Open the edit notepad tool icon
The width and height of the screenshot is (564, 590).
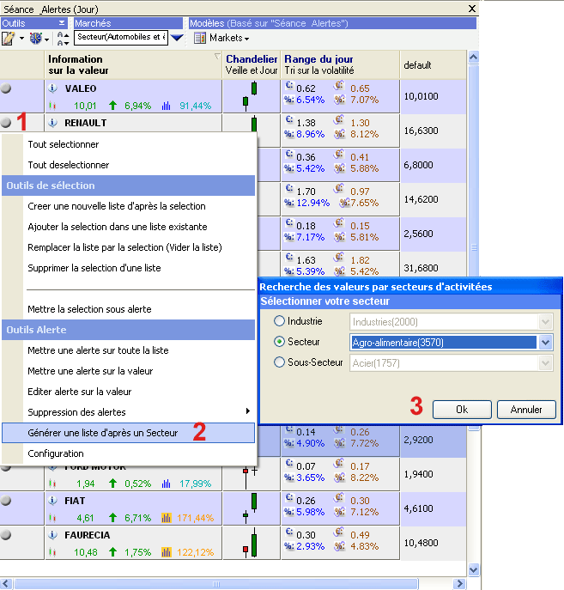tap(9, 38)
